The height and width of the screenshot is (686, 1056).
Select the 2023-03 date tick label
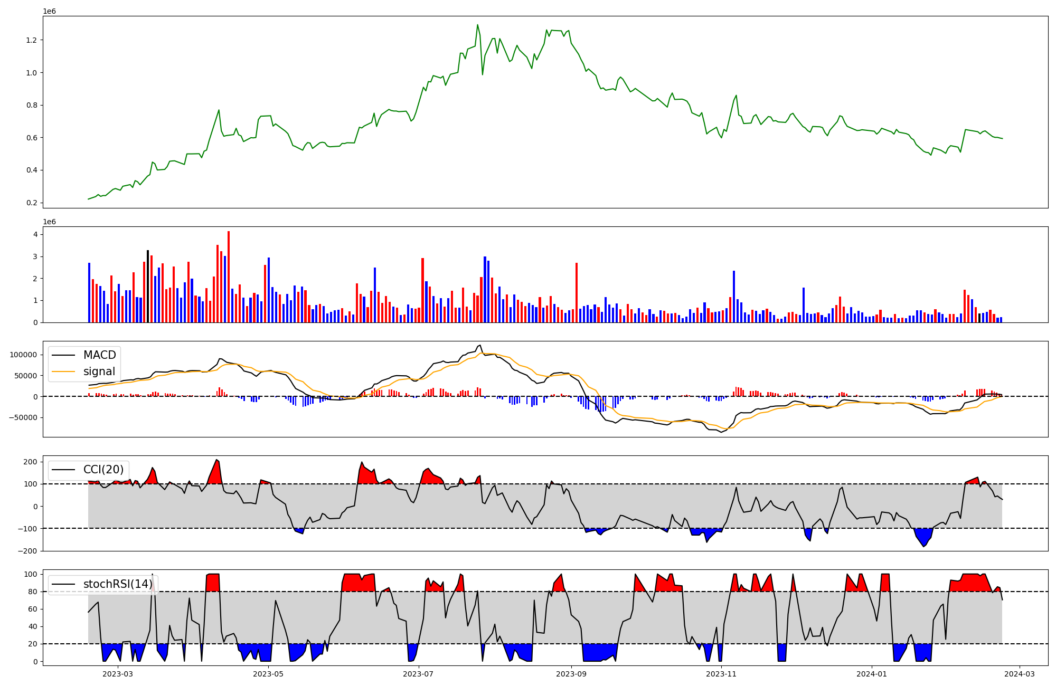click(x=118, y=674)
